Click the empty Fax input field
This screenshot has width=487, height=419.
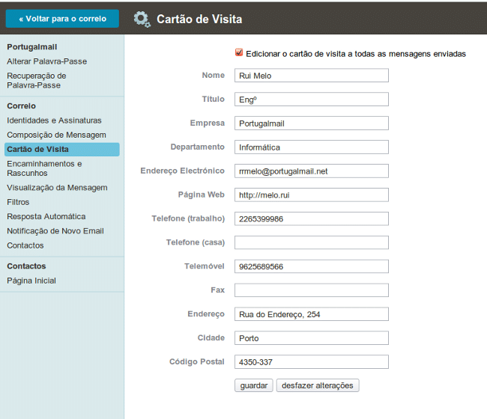[x=311, y=290]
